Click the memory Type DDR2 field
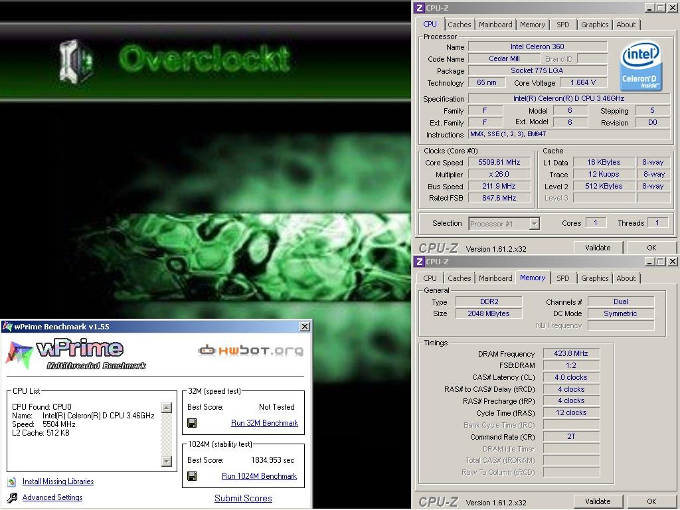This screenshot has width=680, height=510. click(x=489, y=301)
